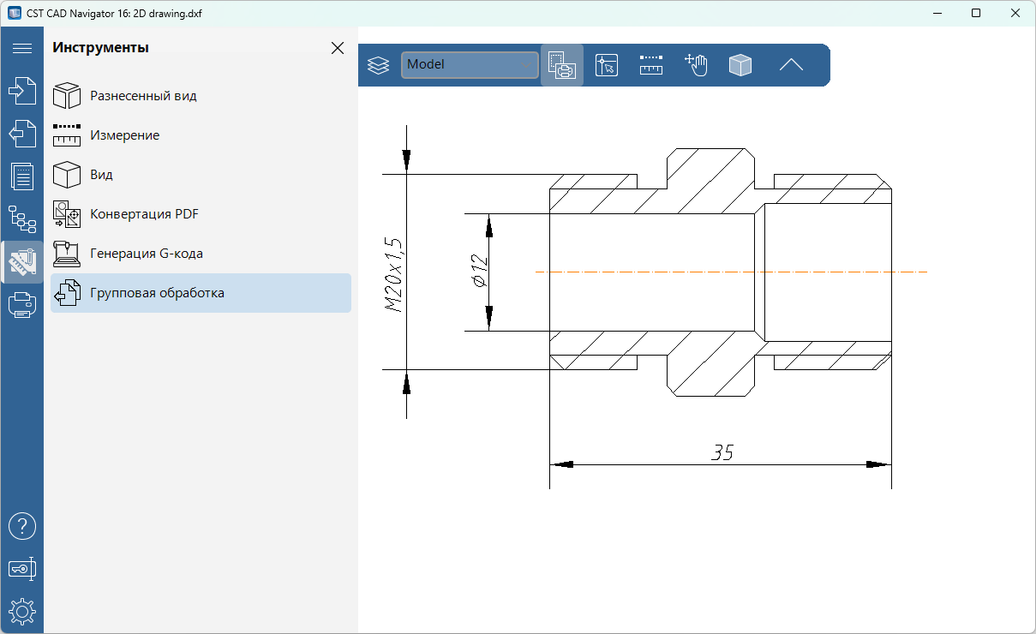This screenshot has height=634, width=1036.
Task: Click the CST CAD Navigator app icon
Action: 14,13
